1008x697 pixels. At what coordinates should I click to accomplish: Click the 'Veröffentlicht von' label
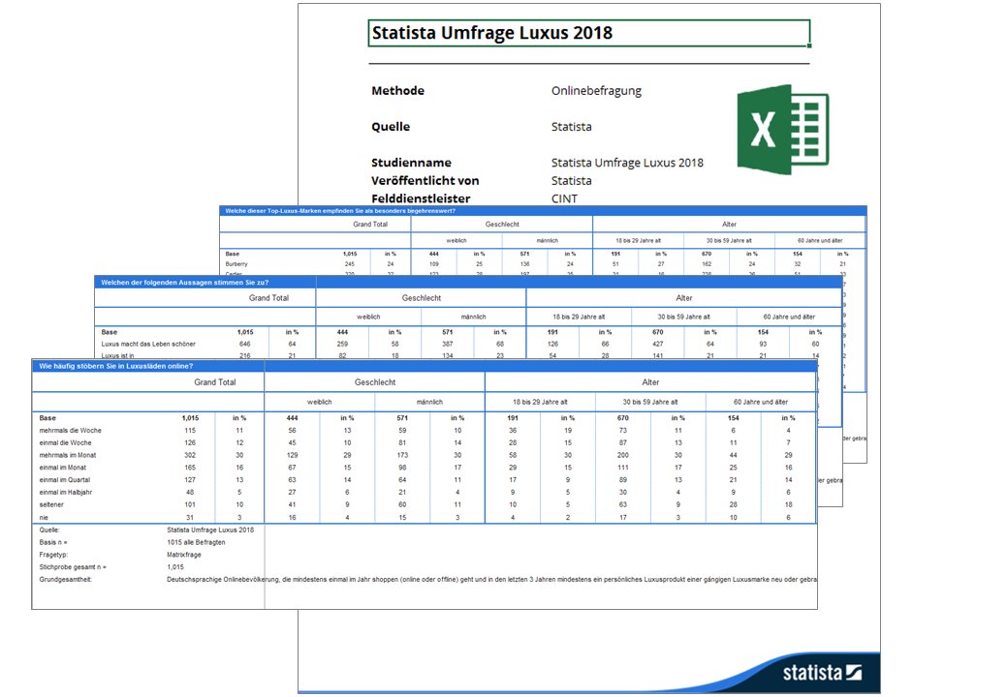[425, 180]
